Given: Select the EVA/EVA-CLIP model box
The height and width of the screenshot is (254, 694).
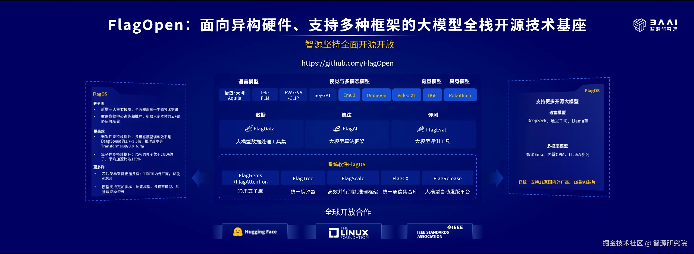Looking at the screenshot, I should pos(293,95).
